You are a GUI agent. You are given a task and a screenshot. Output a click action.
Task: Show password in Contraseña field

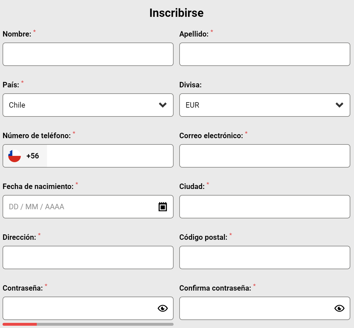(x=163, y=308)
